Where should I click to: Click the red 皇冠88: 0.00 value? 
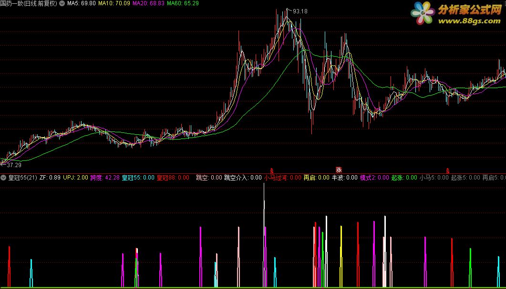click(x=173, y=178)
